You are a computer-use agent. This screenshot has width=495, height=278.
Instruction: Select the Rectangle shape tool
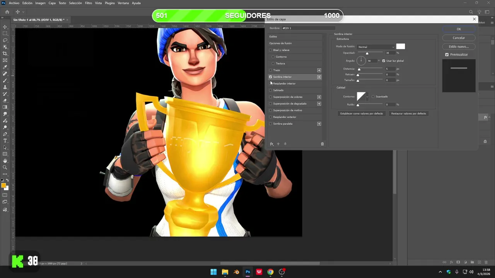pyautogui.click(x=5, y=154)
